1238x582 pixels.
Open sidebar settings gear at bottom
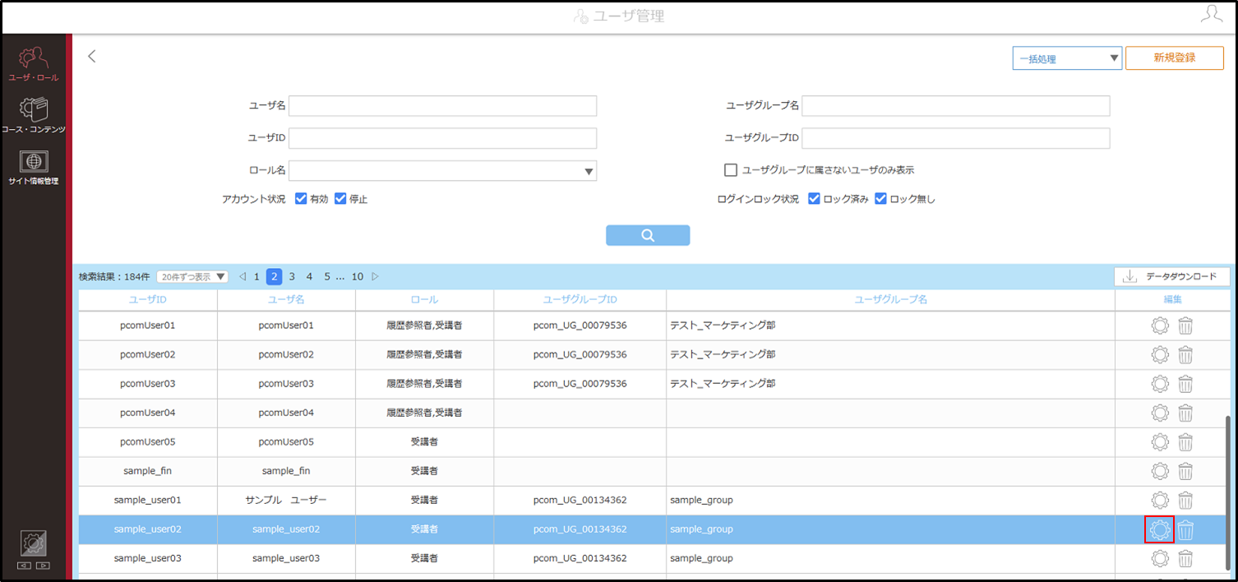point(34,543)
